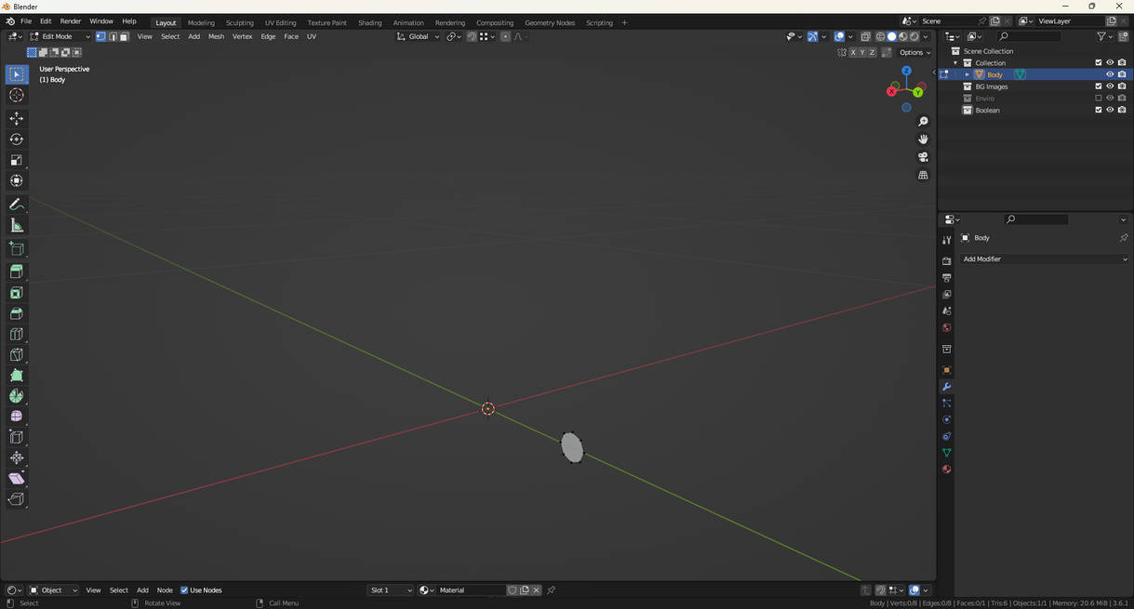Hide the Body object eye icon
The height and width of the screenshot is (609, 1134).
coord(1110,74)
